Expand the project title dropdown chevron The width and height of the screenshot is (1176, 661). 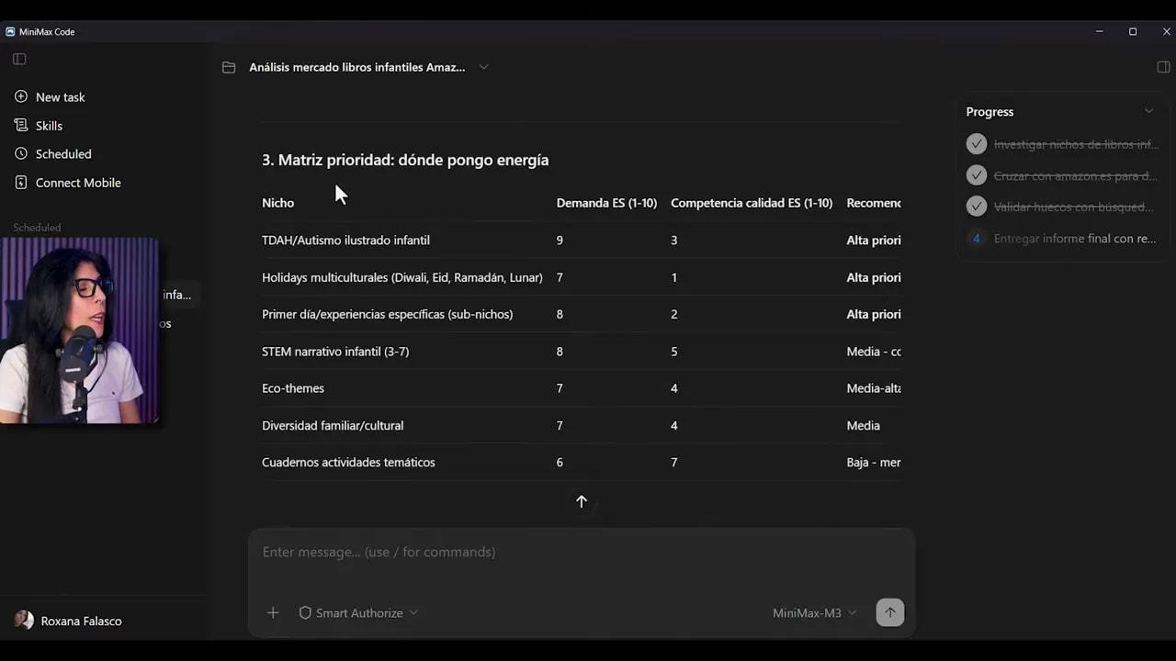pyautogui.click(x=483, y=67)
